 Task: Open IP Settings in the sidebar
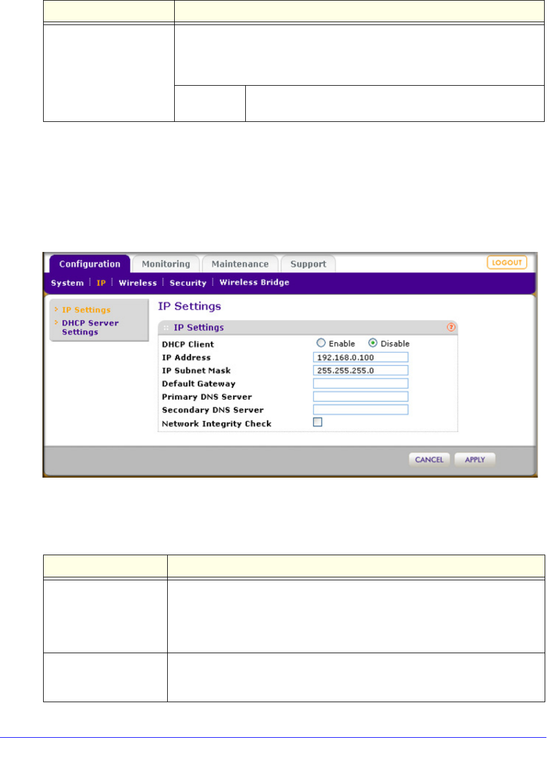86,310
